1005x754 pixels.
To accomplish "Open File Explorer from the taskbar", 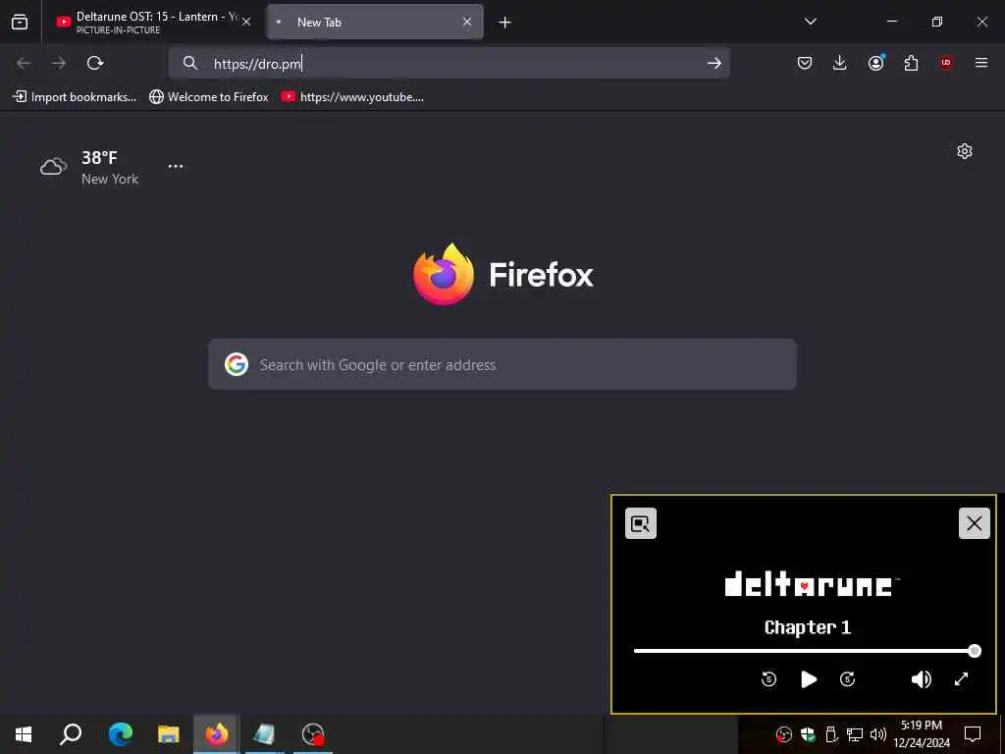I will [x=169, y=734].
